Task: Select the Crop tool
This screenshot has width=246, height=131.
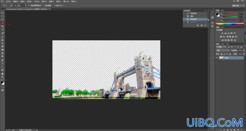Action: 2,26
